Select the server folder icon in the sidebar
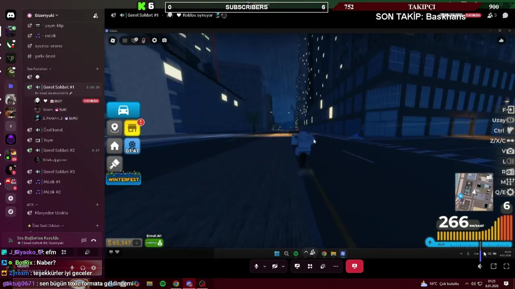This screenshot has width=515, height=289. (11, 86)
